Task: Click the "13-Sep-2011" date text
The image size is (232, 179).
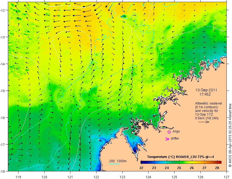Action: [x=206, y=90]
